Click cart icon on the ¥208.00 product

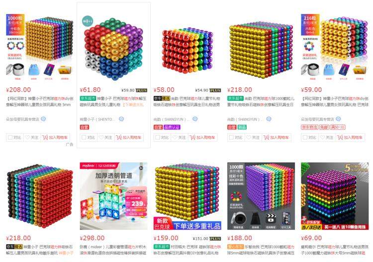click(x=45, y=137)
